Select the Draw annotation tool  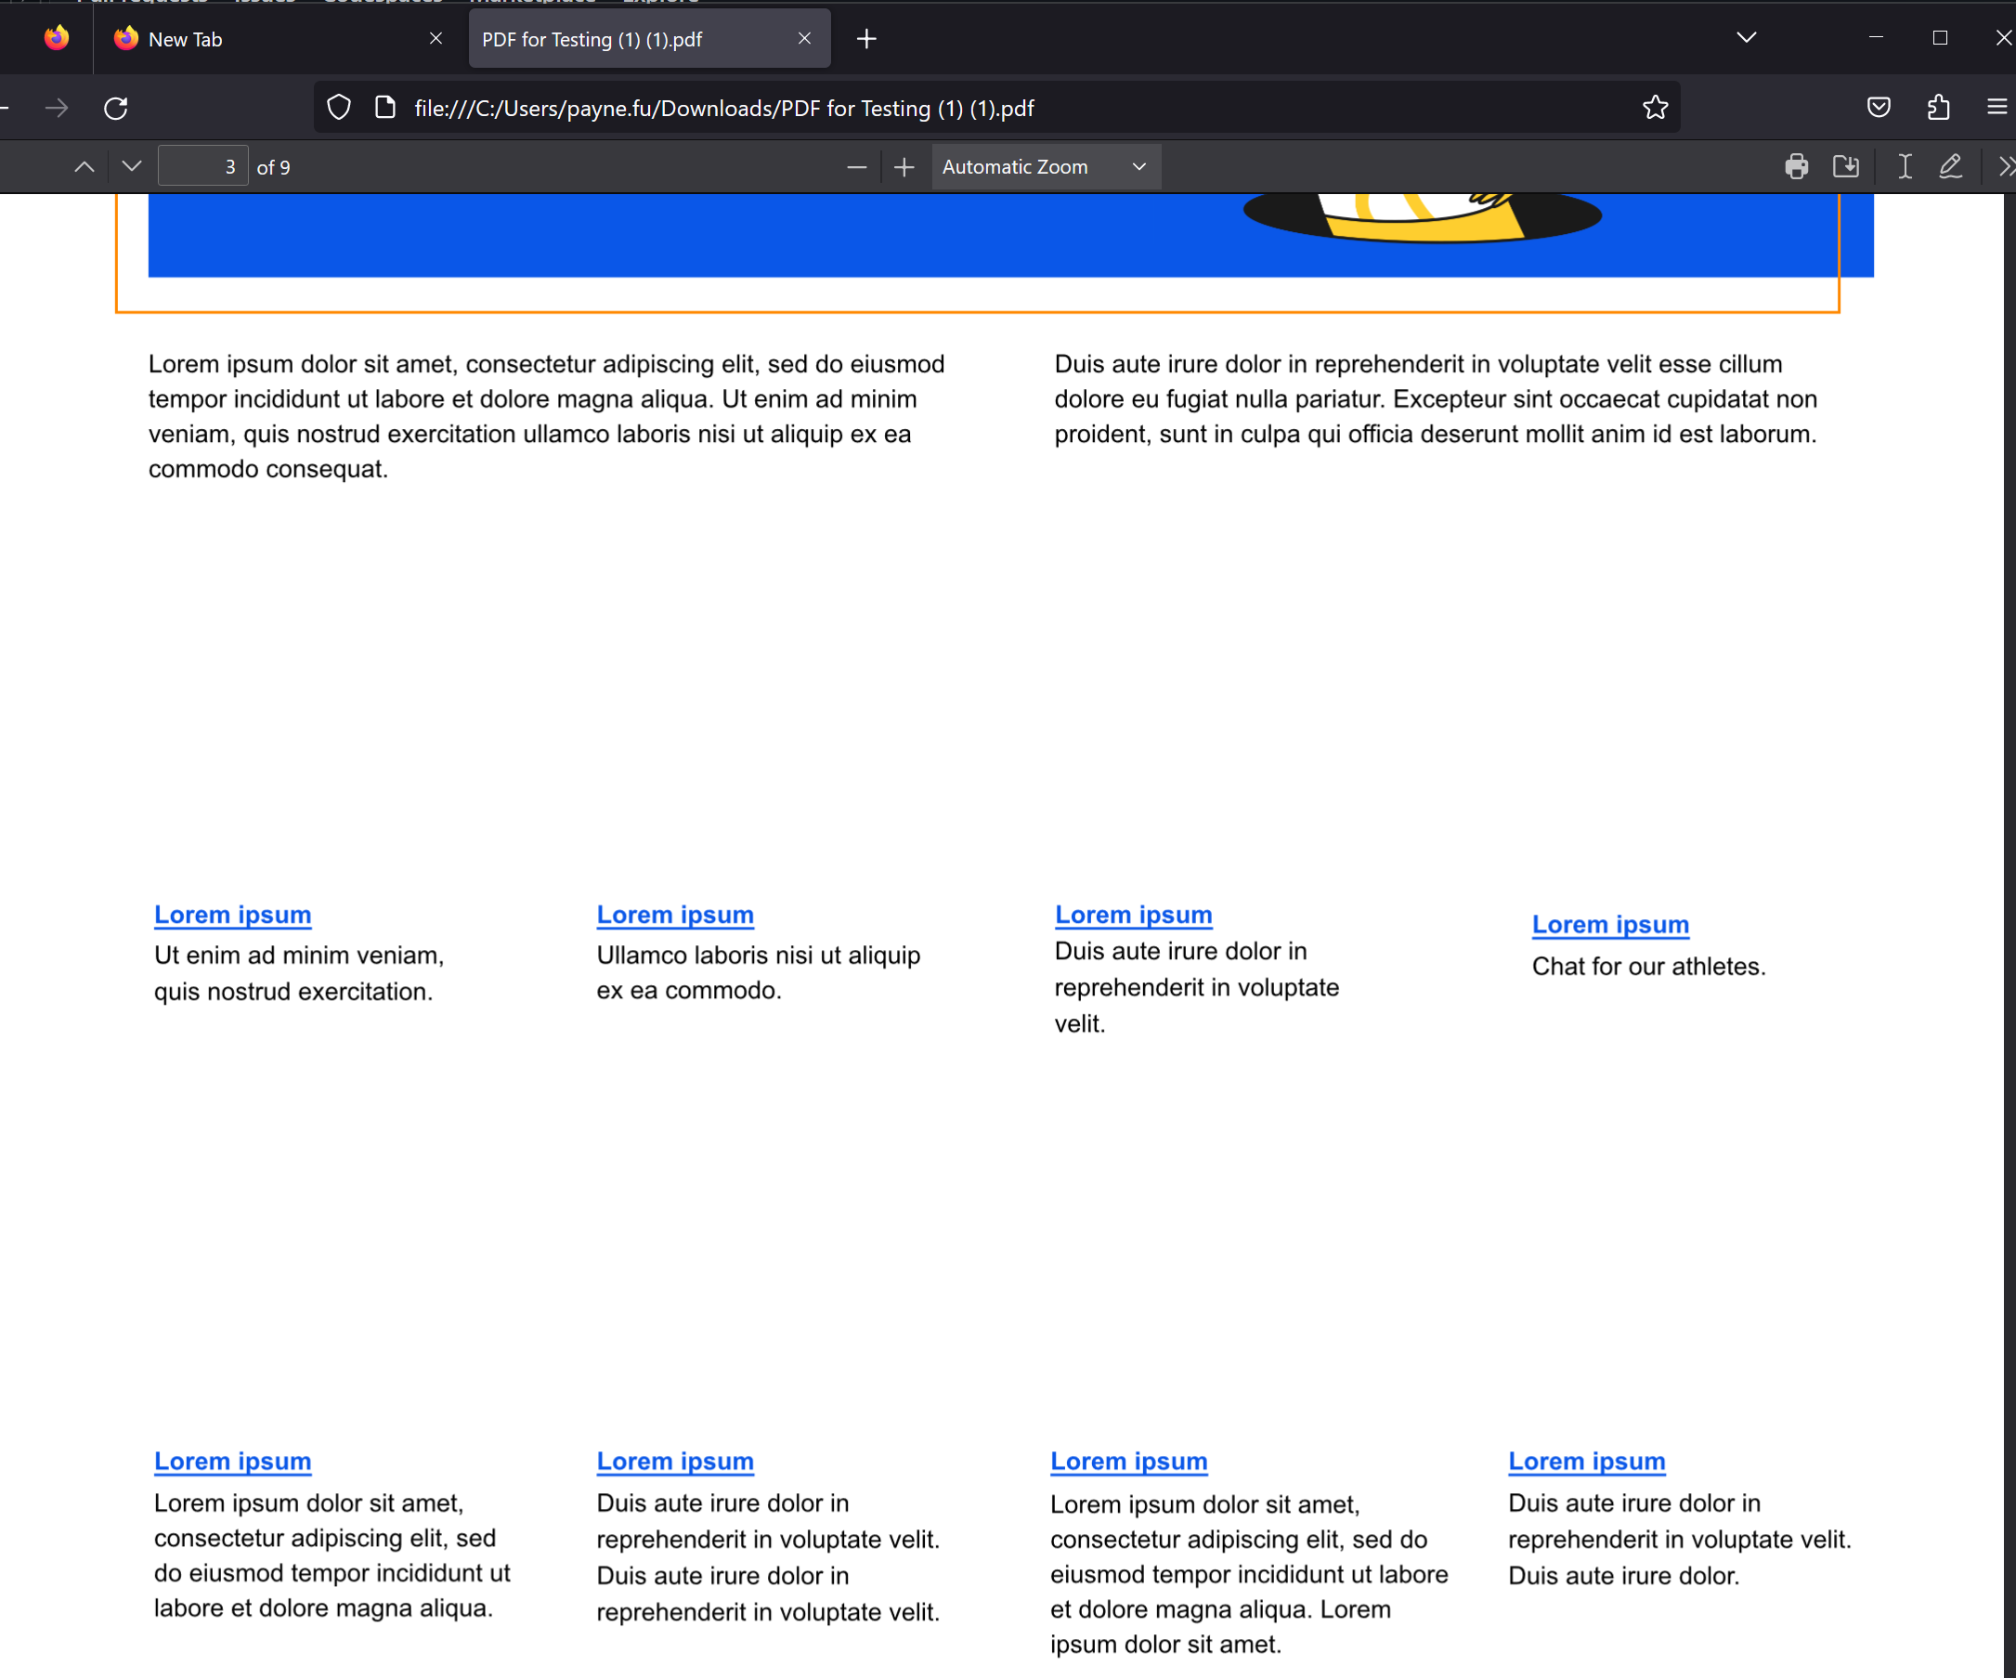point(1951,166)
